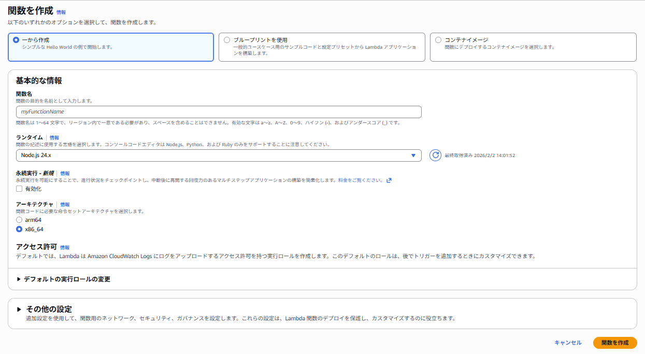Open pricing page via external link icon
The width and height of the screenshot is (645, 354).
coord(390,180)
